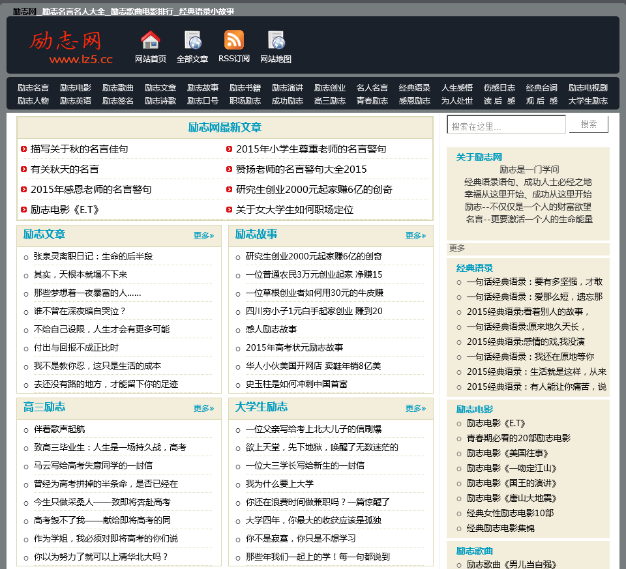Open article 张泉灵离职日记：生命的后半段

[x=93, y=257]
